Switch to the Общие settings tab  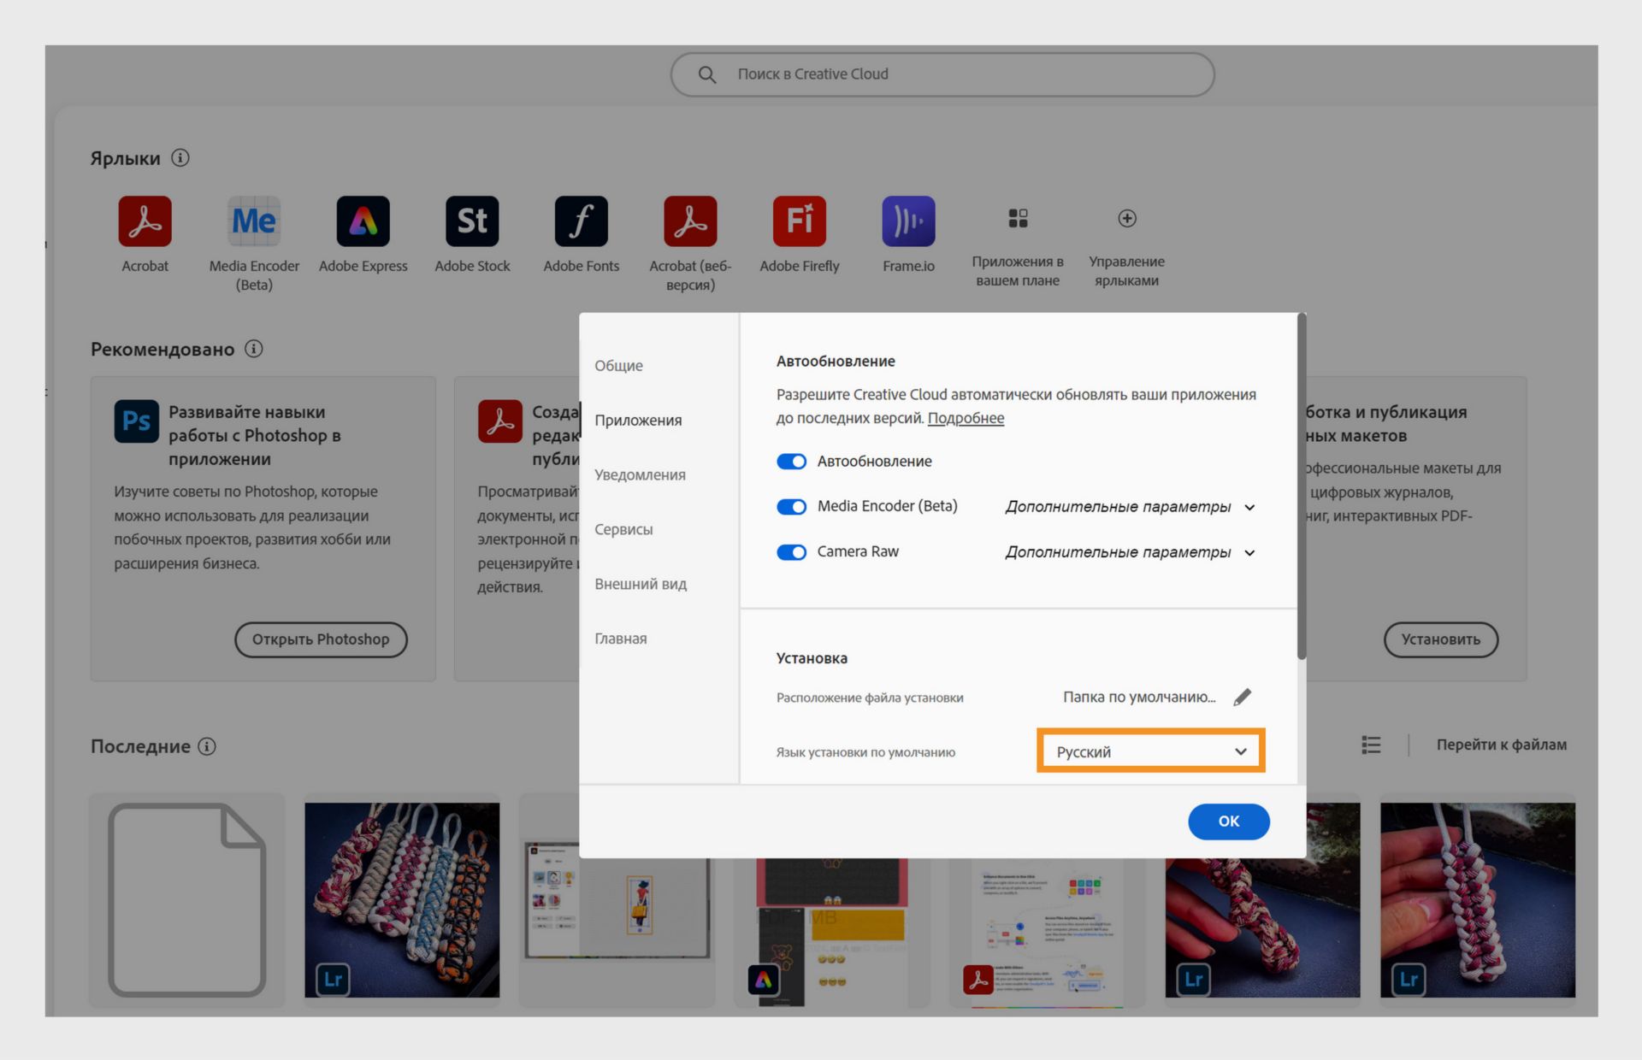click(x=618, y=366)
